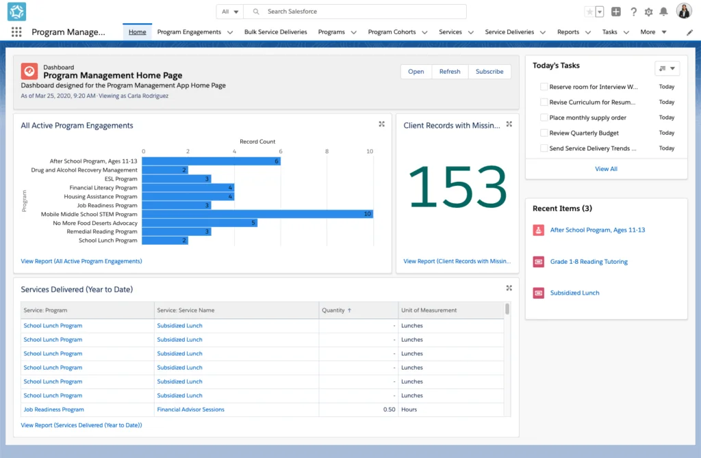Expand the Reports tab chevron
This screenshot has height=458, width=701.
588,32
